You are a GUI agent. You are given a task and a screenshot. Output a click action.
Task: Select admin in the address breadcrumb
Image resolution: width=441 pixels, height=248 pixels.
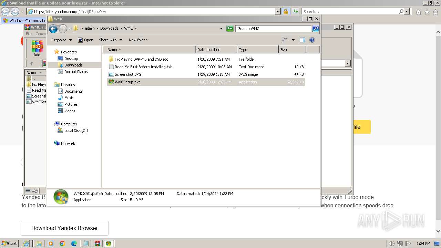pos(90,29)
